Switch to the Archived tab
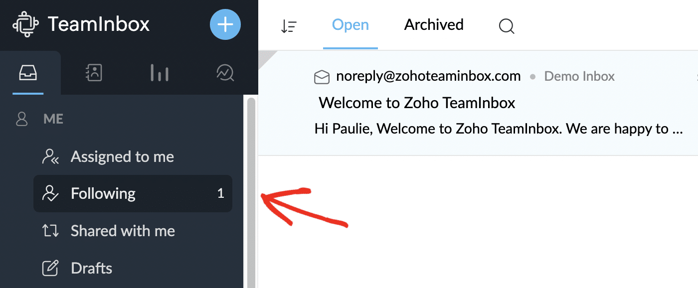 click(x=434, y=25)
